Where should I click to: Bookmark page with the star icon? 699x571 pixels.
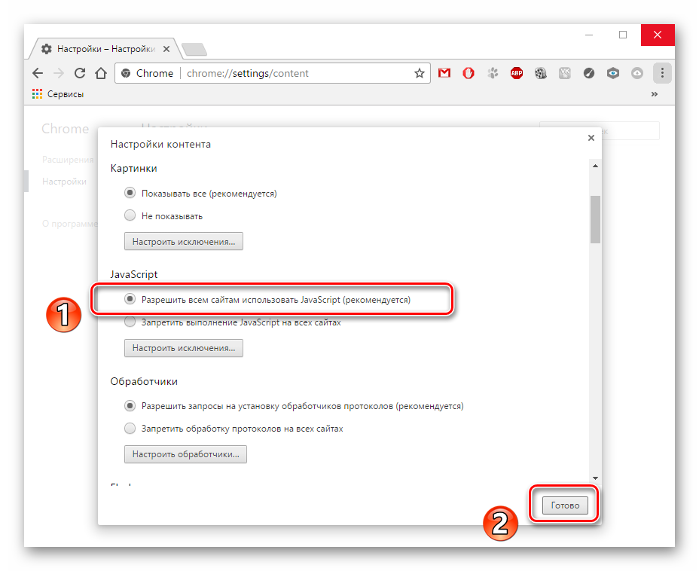coord(419,73)
